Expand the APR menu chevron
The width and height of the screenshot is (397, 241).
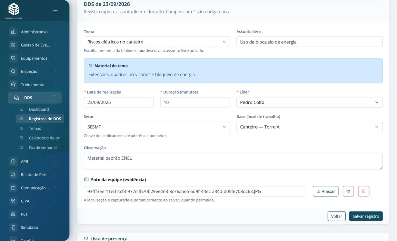click(56, 161)
